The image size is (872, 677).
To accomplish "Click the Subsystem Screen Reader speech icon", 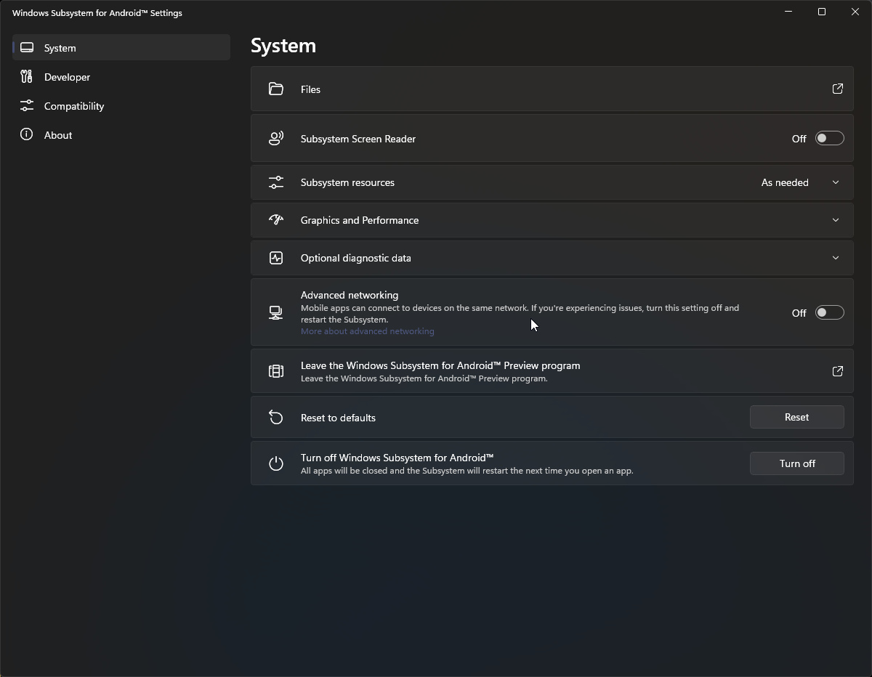I will click(276, 138).
